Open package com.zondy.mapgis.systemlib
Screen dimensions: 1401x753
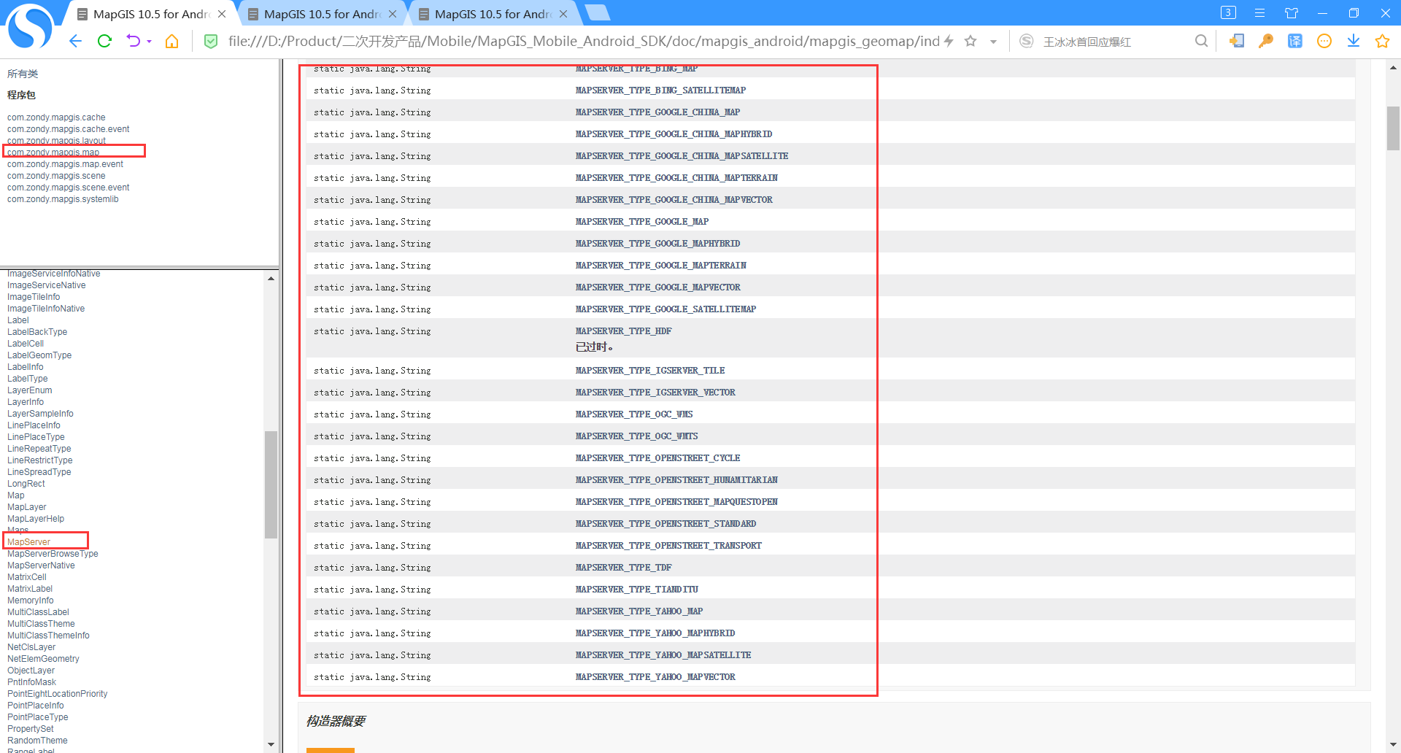point(63,199)
